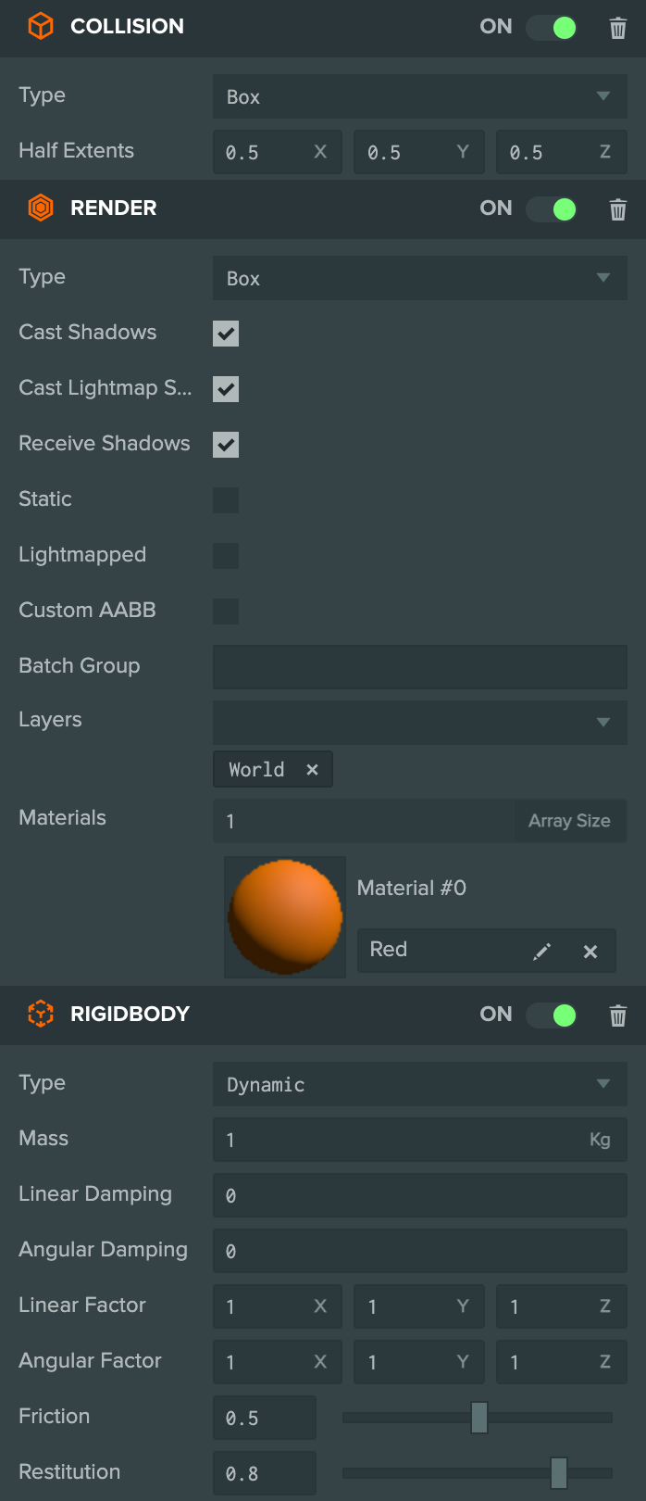Collapse the RIGIDBODY section header
This screenshot has width=646, height=1501.
[323, 1015]
